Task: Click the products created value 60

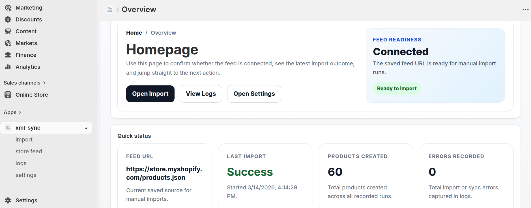Action: [335, 172]
